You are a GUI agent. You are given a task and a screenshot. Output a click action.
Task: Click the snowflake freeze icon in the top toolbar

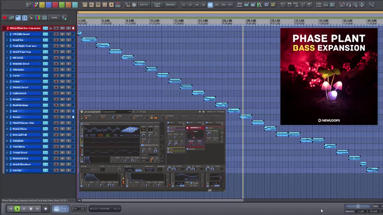click(134, 5)
